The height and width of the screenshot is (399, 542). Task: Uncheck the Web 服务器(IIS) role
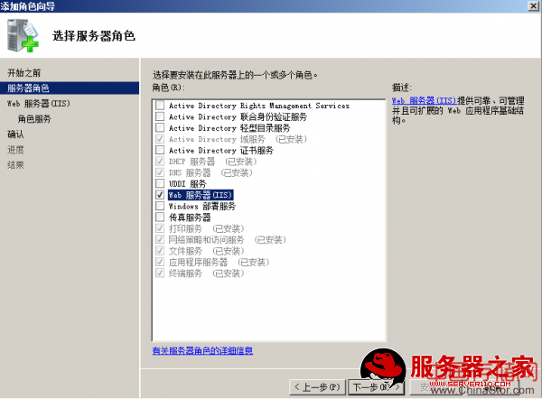point(161,194)
